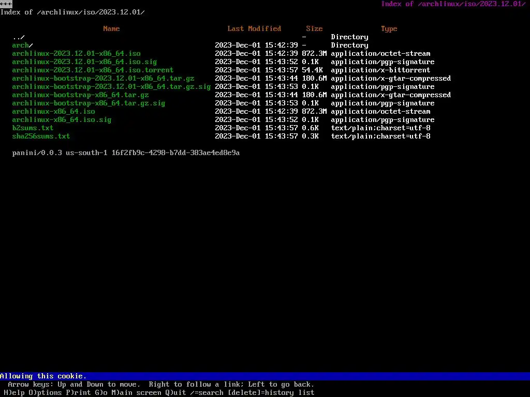Screen dimensions: 530x397
Task: Follow the parent directory ../ link
Action: click(19, 37)
